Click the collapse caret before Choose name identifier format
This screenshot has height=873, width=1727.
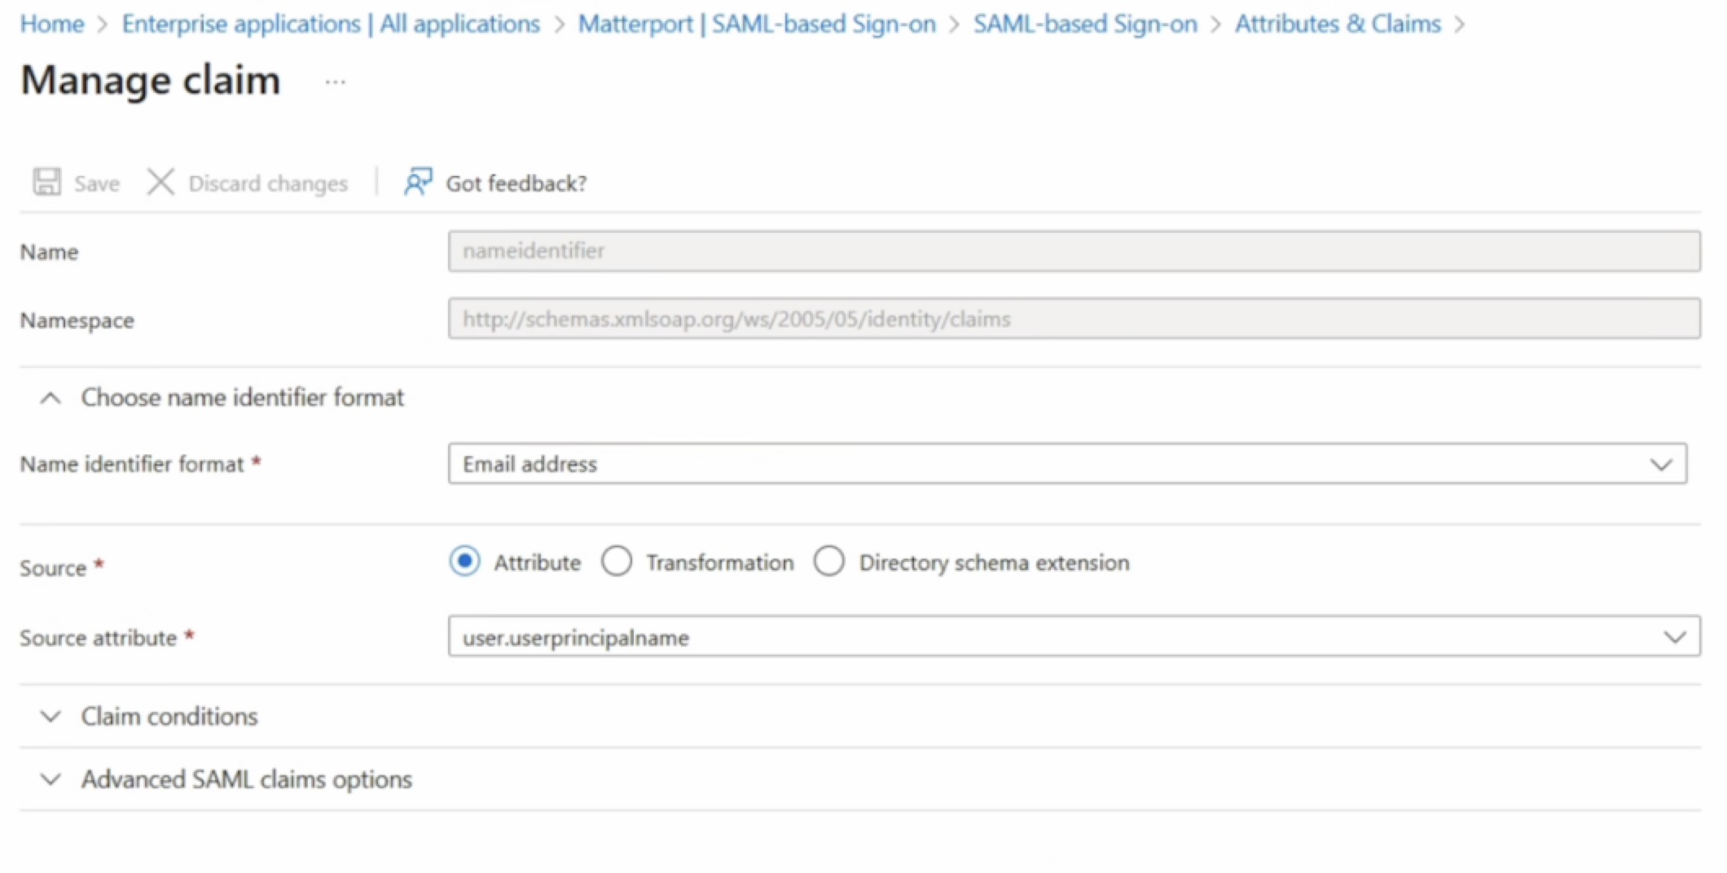(x=50, y=397)
